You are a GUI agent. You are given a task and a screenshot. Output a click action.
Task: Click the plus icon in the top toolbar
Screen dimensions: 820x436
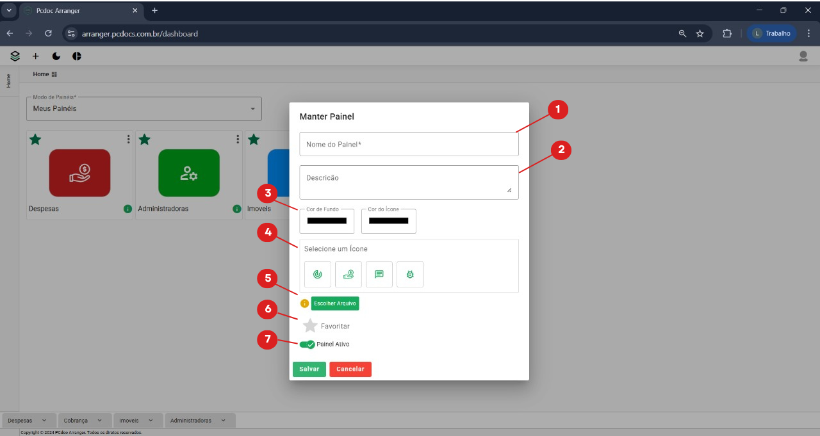35,56
